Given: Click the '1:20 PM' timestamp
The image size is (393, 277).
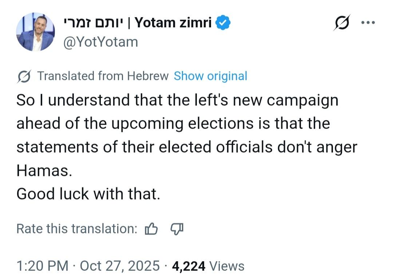Looking at the screenshot, I should coord(42,266).
